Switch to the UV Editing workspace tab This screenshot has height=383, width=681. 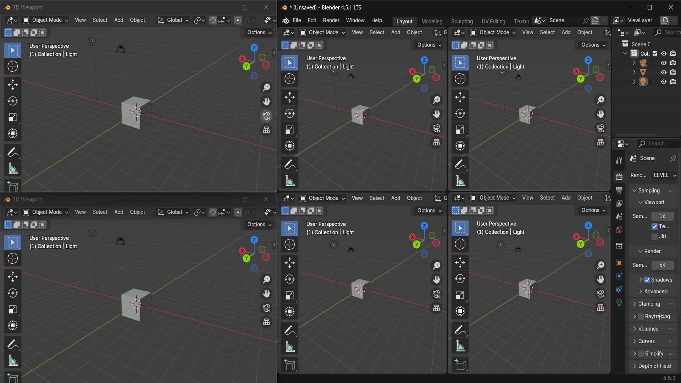(493, 21)
